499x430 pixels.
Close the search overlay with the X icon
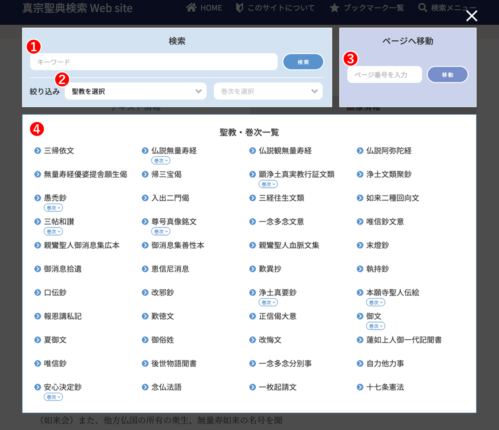[x=472, y=16]
